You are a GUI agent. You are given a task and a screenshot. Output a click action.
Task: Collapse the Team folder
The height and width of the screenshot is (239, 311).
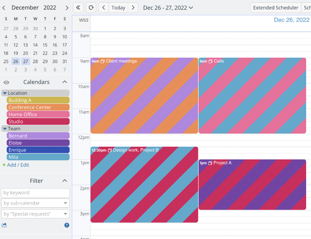(x=5, y=129)
